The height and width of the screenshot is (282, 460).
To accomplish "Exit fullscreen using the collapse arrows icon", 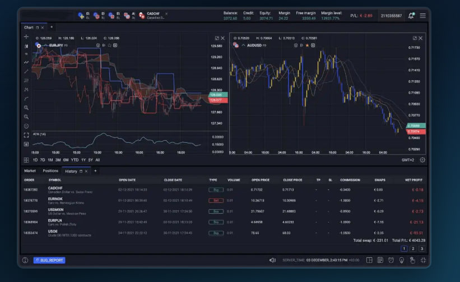I will click(423, 260).
